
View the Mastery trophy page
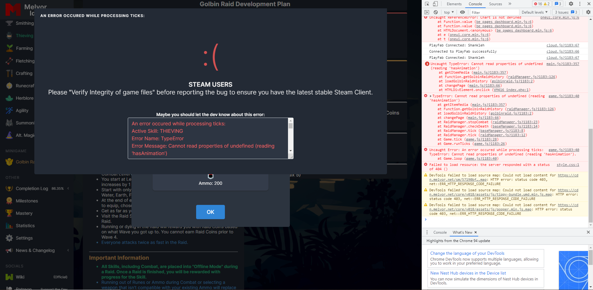9,213
